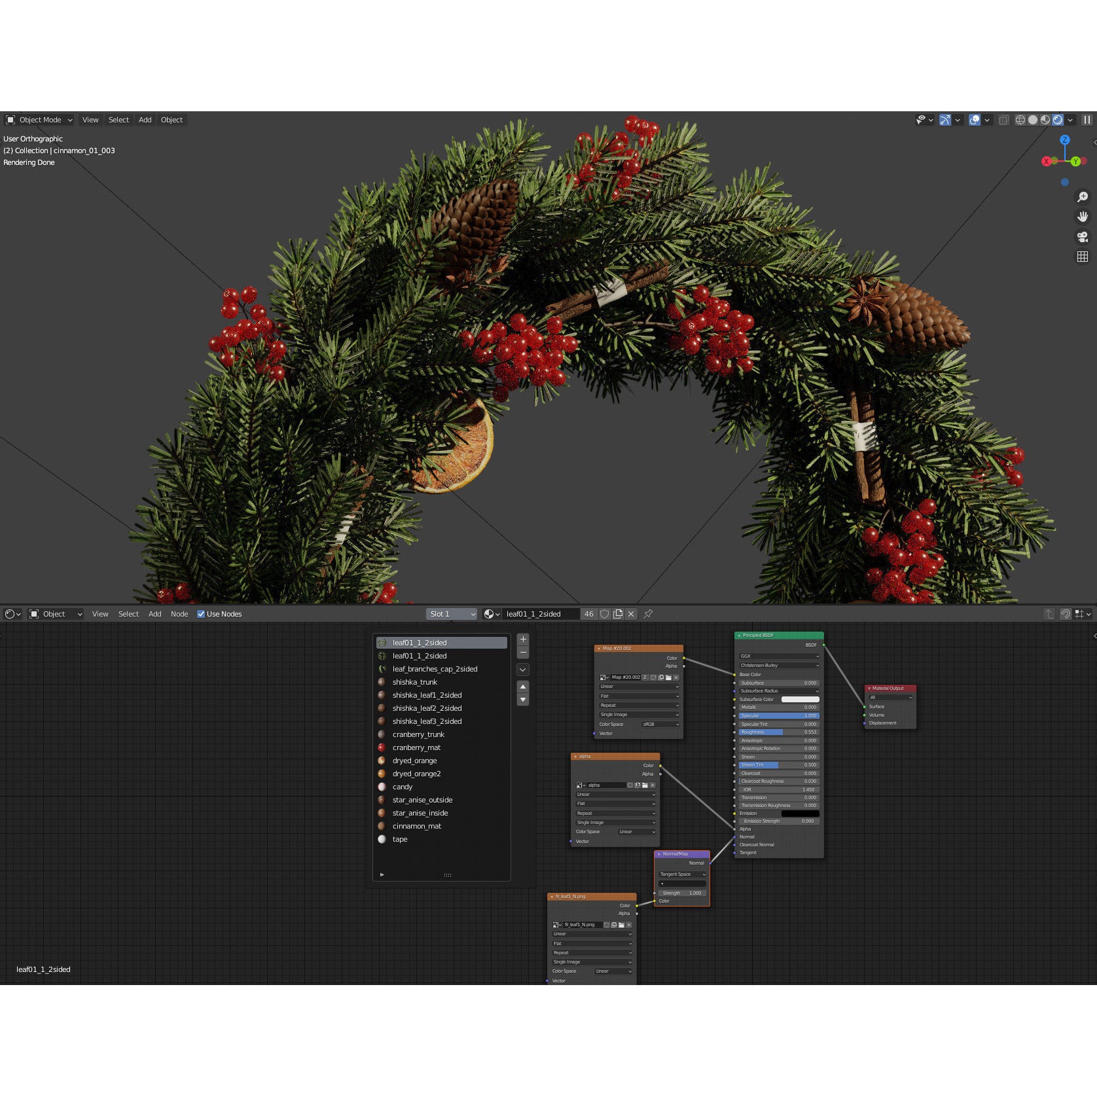Toggle the camera view icon
Image resolution: width=1097 pixels, height=1097 pixels.
1081,236
